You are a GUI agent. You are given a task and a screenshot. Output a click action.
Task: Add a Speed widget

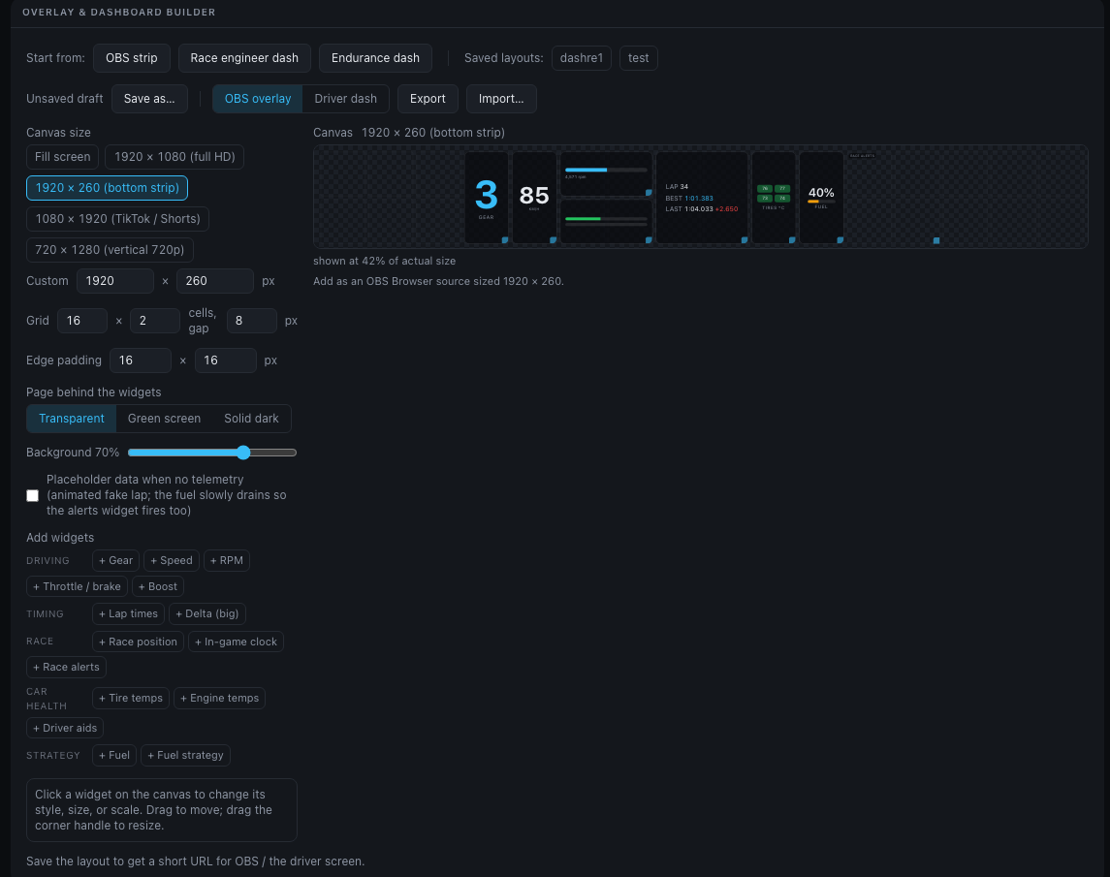(x=172, y=560)
